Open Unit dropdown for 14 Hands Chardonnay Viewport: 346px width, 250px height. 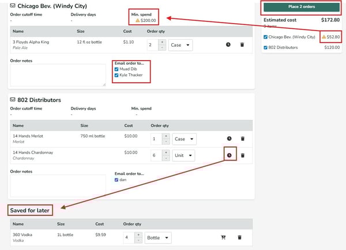(183, 155)
